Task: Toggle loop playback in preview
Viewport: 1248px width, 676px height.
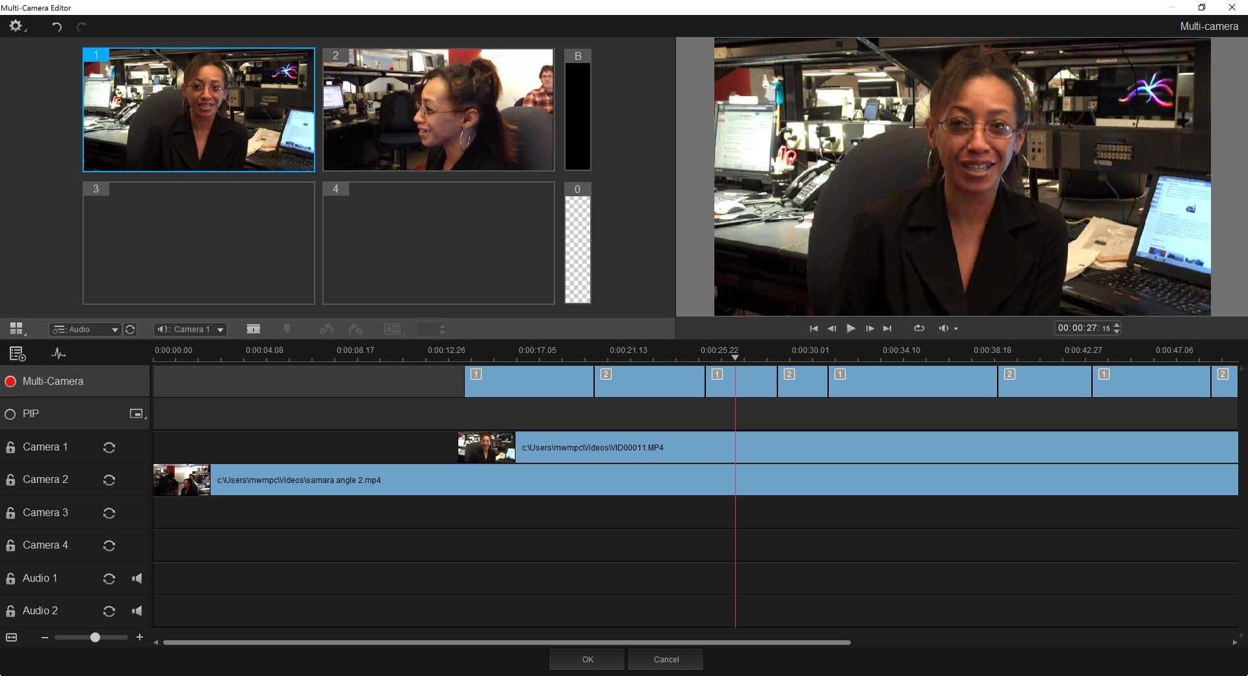Action: pos(918,328)
